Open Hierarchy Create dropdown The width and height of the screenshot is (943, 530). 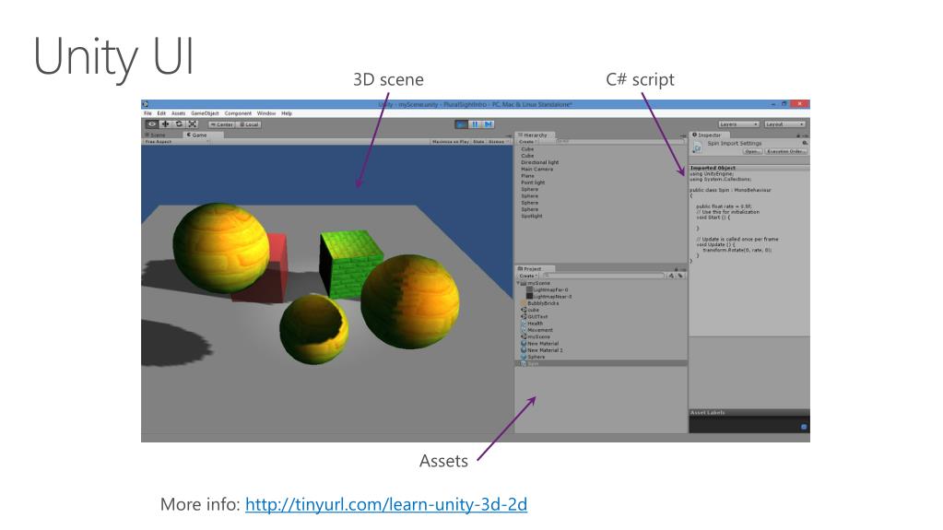click(527, 142)
